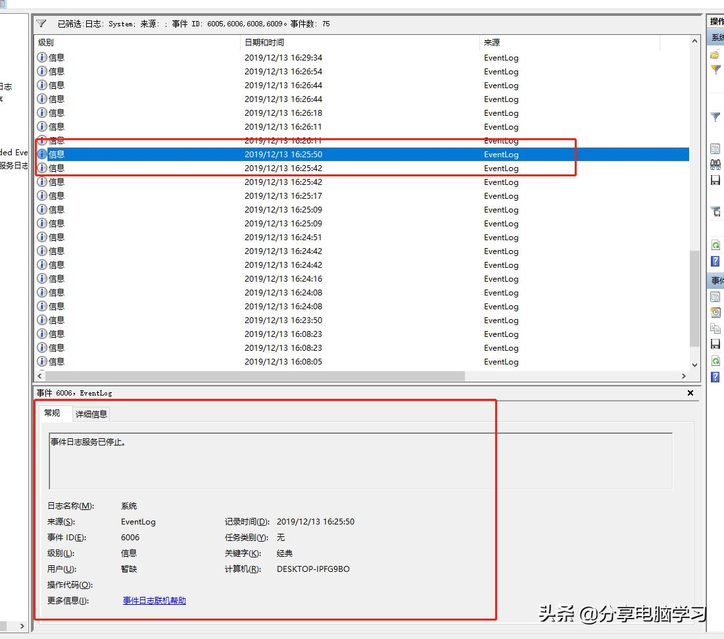The height and width of the screenshot is (639, 724).
Task: Select the filter current log icon
Action: pyautogui.click(x=715, y=117)
